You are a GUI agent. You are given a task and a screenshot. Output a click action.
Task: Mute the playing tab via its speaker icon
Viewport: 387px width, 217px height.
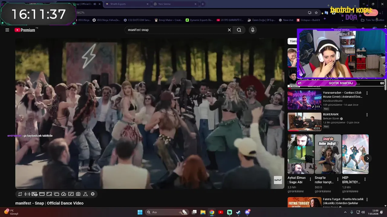click(95, 4)
